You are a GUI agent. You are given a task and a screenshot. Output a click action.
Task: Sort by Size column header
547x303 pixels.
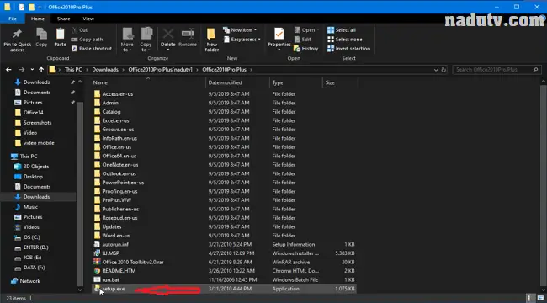point(330,83)
